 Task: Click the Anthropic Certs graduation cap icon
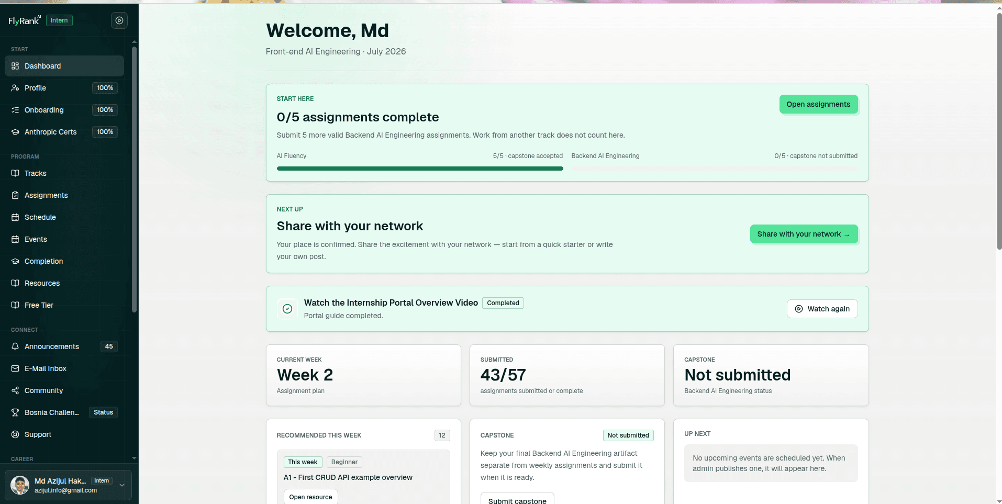tap(15, 132)
